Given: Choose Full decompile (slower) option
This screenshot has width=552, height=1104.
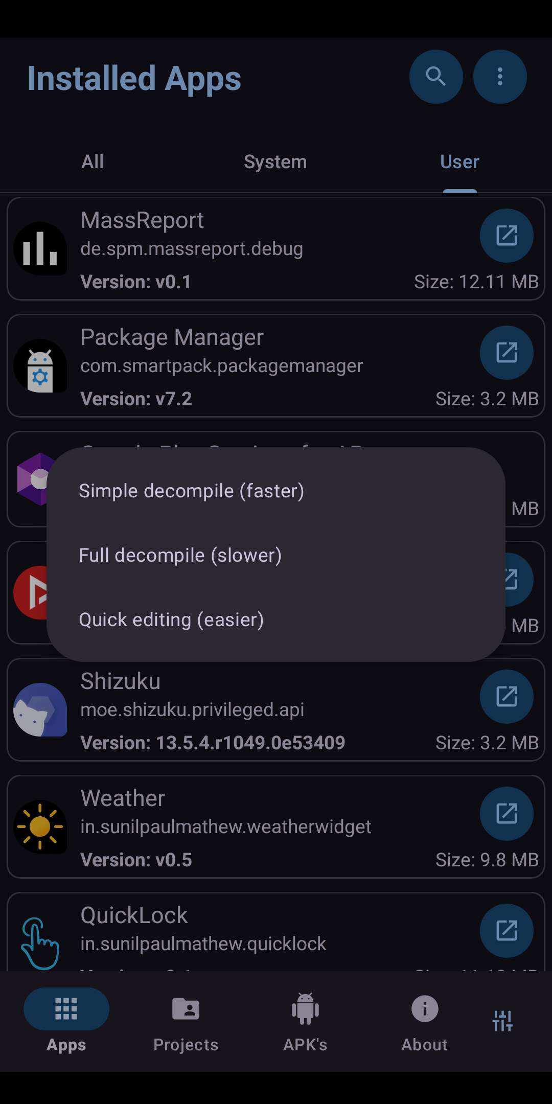Looking at the screenshot, I should click(180, 556).
